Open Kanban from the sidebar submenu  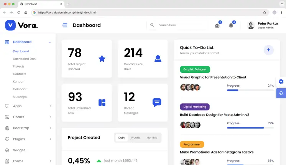18,81
